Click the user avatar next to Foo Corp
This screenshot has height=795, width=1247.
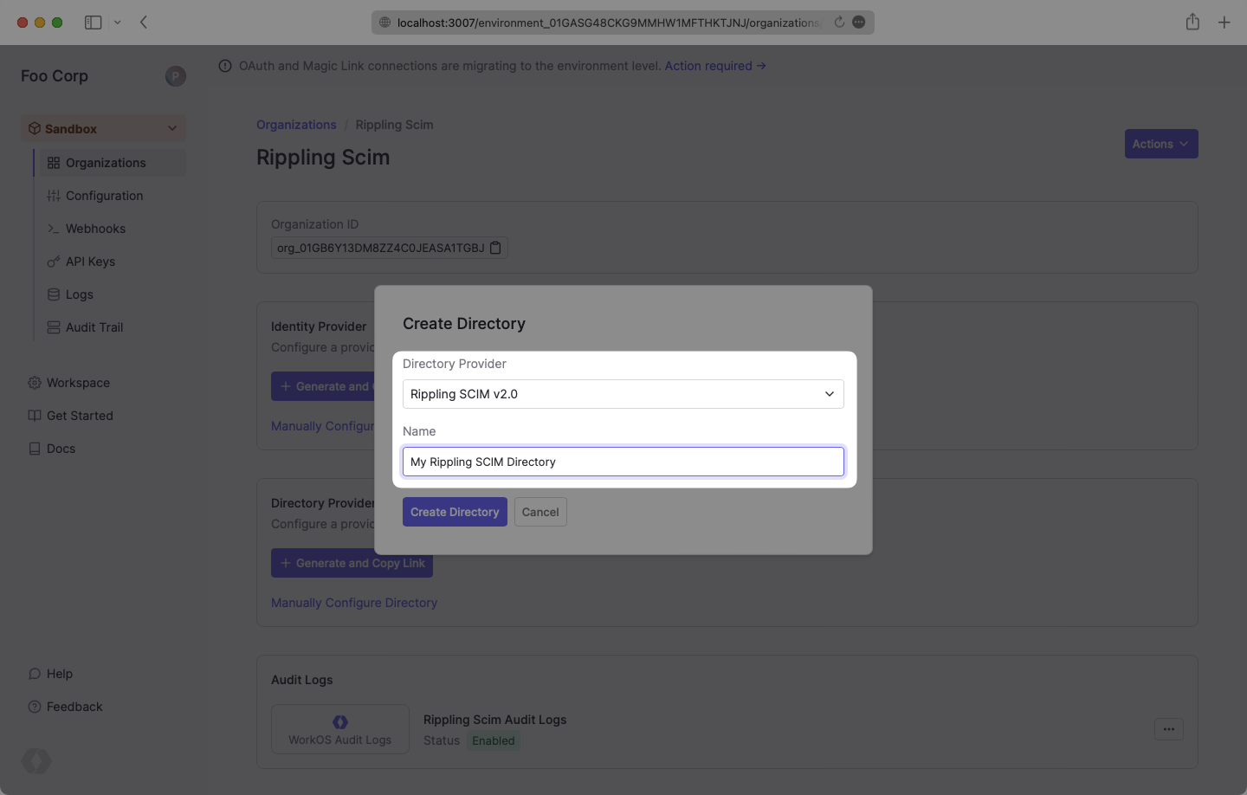tap(176, 76)
